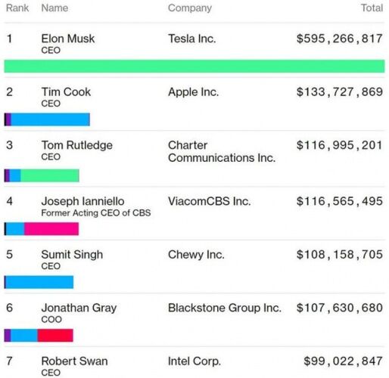Select Tim Cook's name
Viewport: 389px width, 378px height.
point(66,92)
